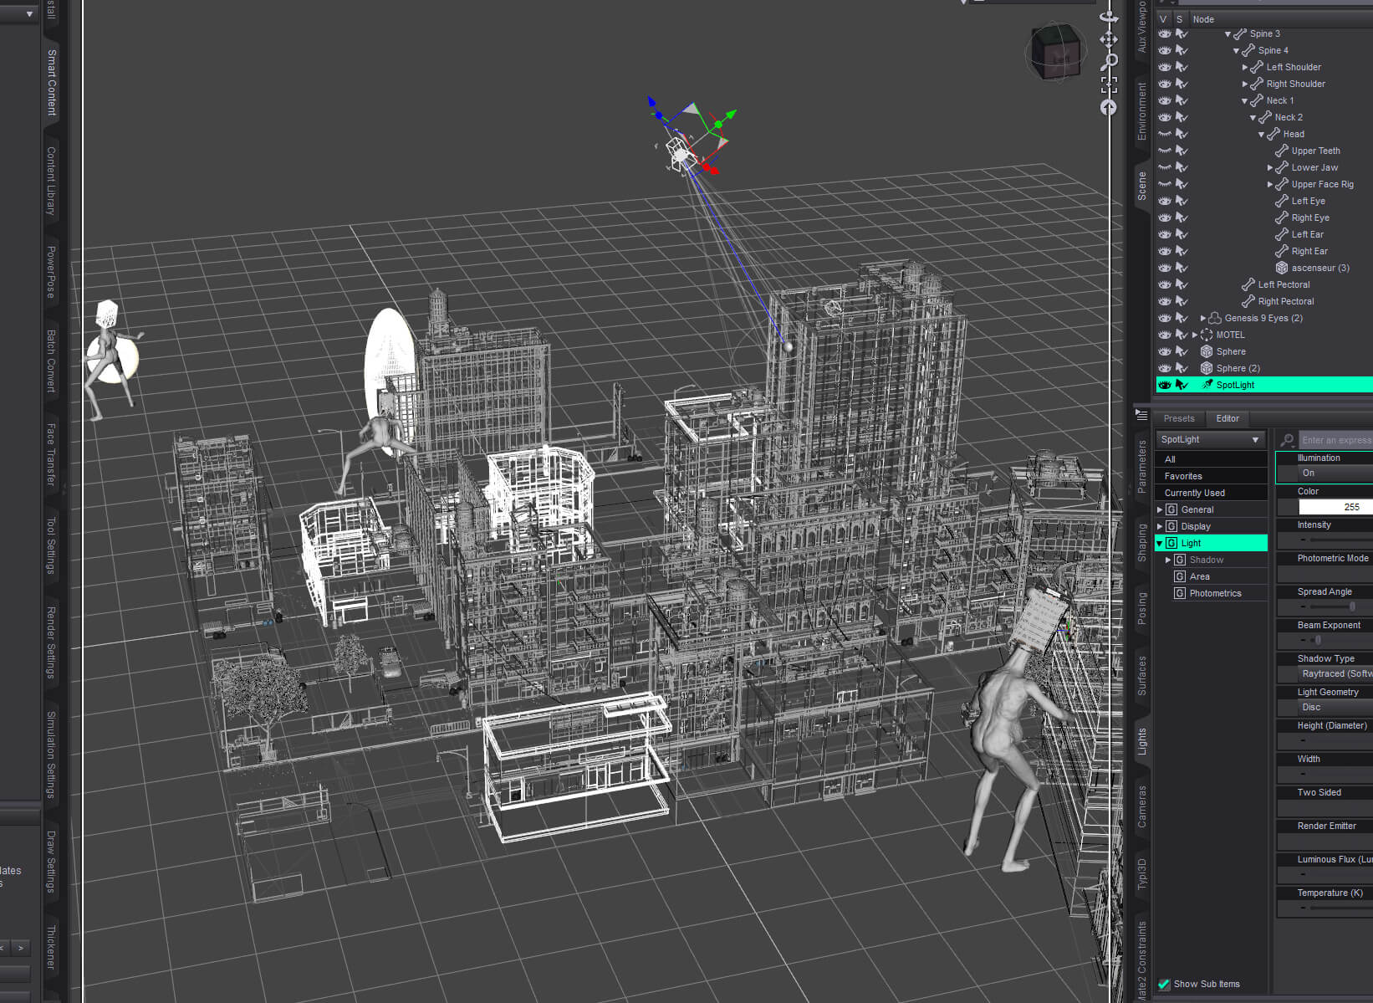Open the SpotLight selection dropdown
Viewport: 1373px width, 1003px height.
tap(1211, 439)
